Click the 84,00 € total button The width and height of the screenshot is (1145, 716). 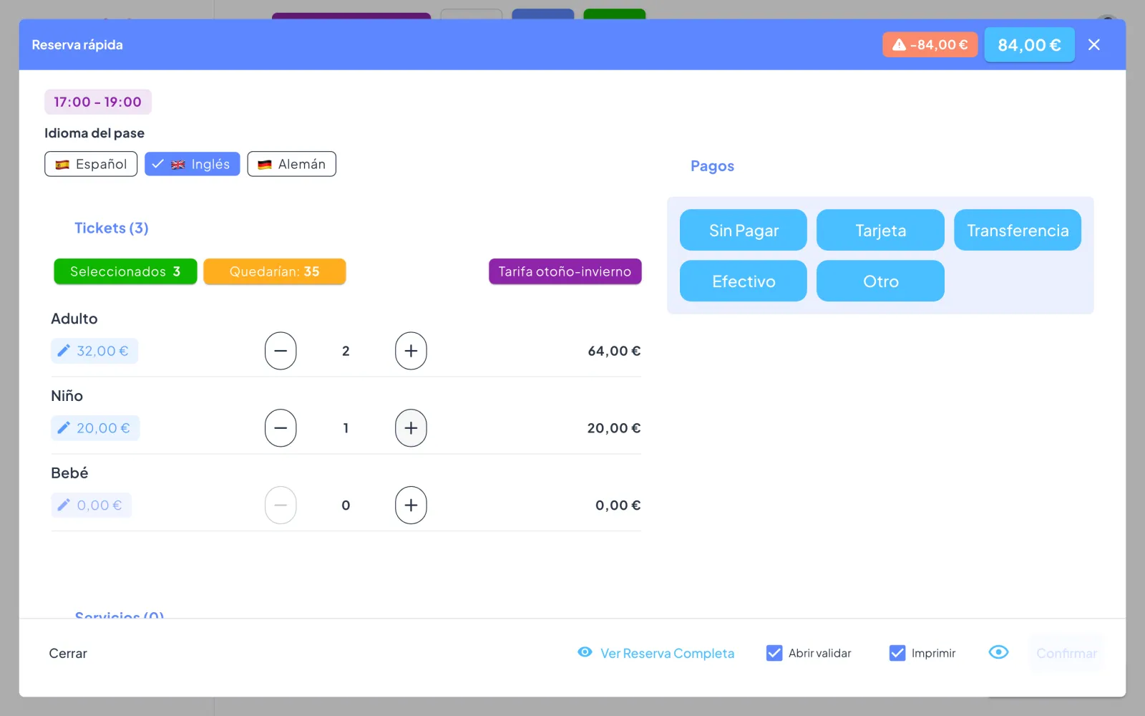click(1029, 44)
